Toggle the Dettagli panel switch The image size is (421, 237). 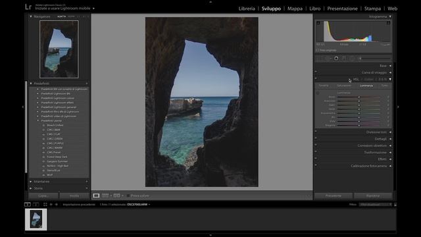316,138
